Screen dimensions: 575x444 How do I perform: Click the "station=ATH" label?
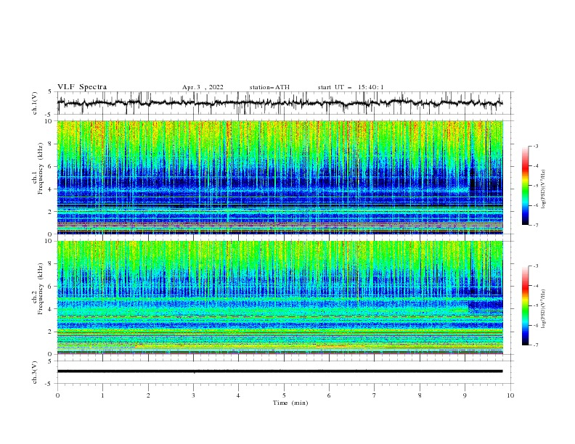click(269, 87)
